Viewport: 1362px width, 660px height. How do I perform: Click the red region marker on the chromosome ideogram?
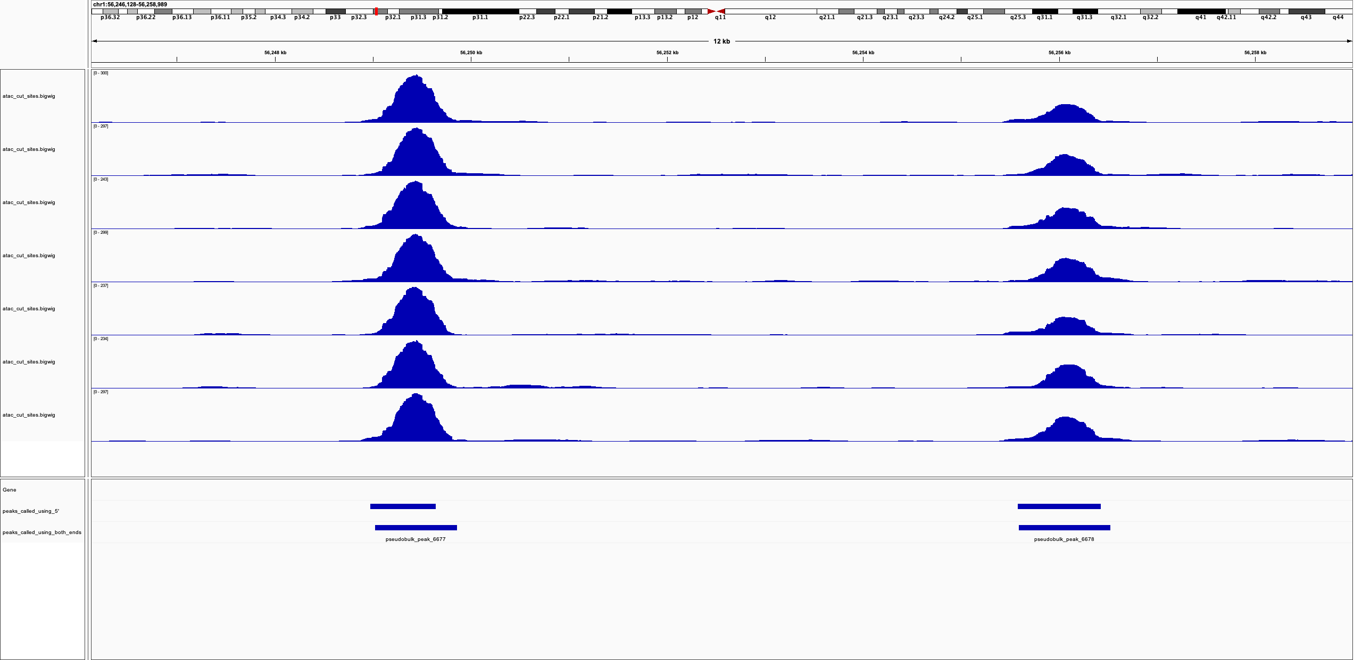tap(376, 10)
